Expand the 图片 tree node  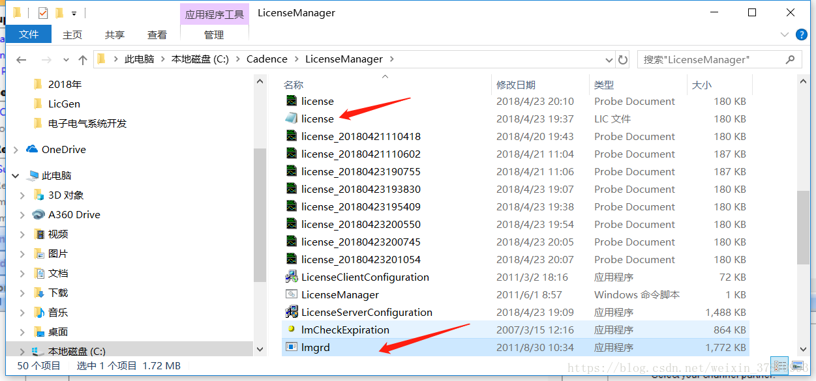(23, 253)
